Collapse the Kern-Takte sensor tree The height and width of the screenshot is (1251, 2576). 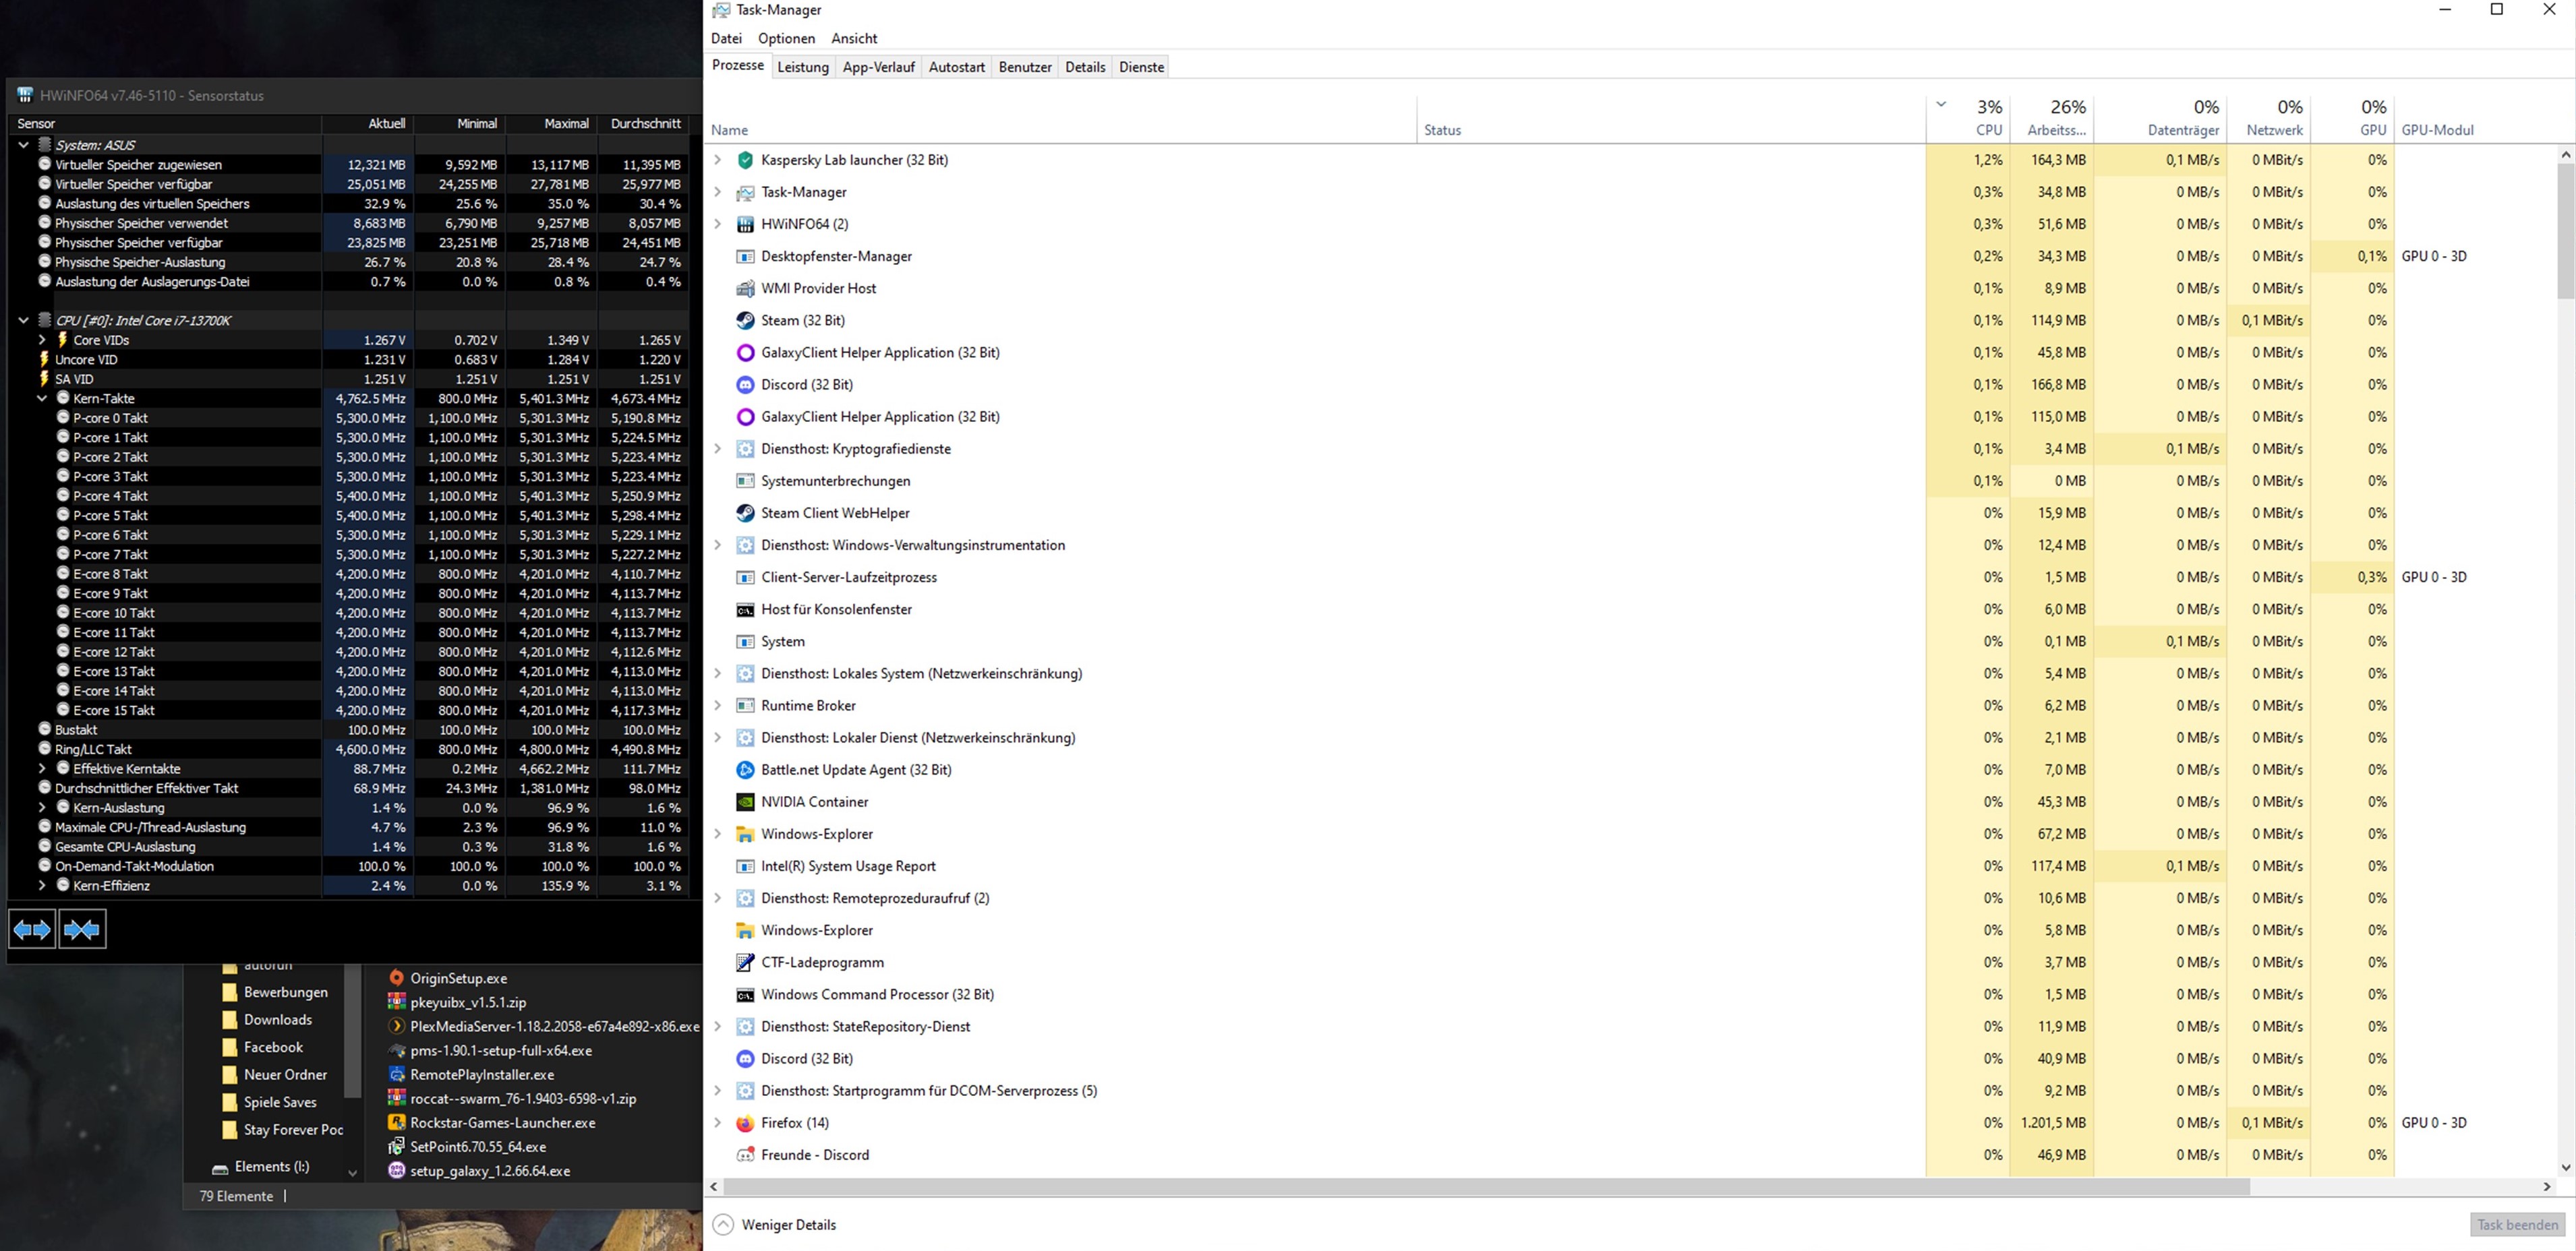point(42,398)
